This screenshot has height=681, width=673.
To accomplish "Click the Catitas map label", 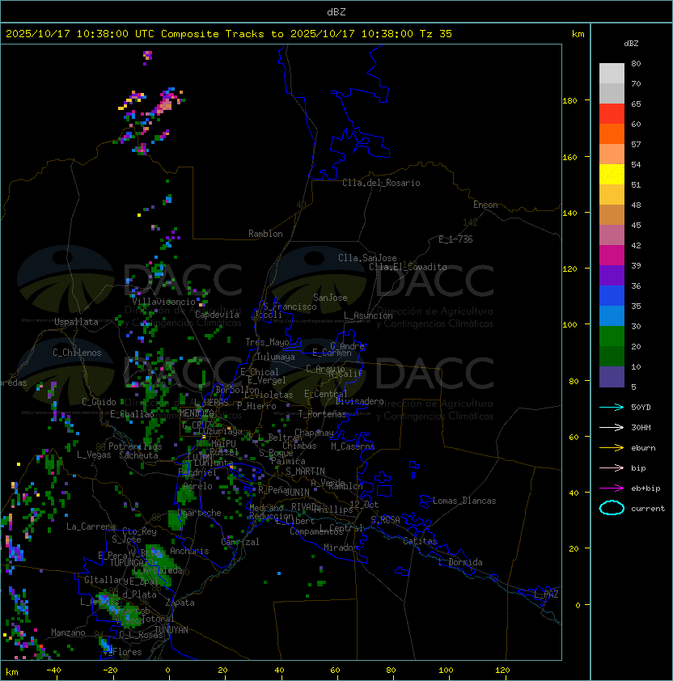I will tap(420, 541).
